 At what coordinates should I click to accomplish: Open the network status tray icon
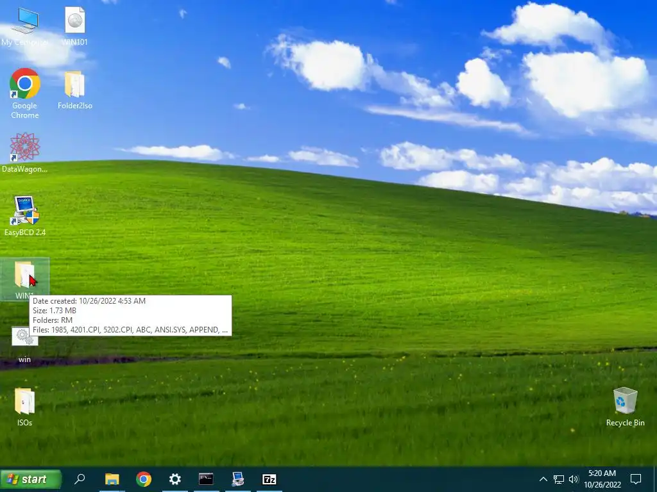(559, 479)
